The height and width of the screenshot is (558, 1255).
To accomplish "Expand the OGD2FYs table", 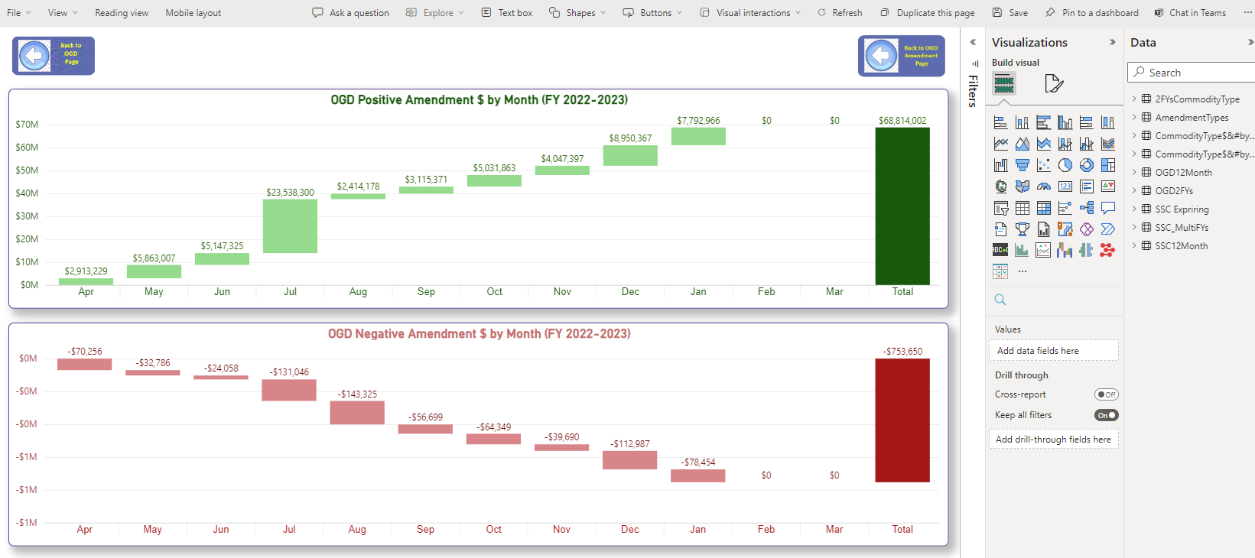I will pyautogui.click(x=1134, y=190).
